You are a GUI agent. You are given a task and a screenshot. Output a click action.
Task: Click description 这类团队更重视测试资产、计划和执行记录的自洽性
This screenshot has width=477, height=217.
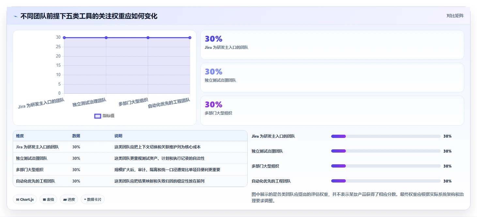pos(160,158)
